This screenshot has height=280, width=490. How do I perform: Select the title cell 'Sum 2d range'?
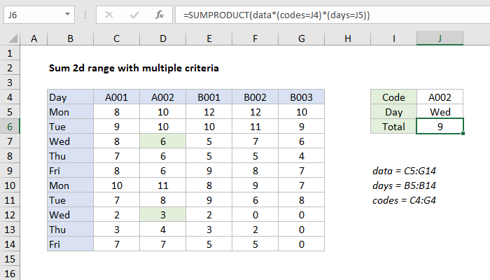(x=134, y=68)
